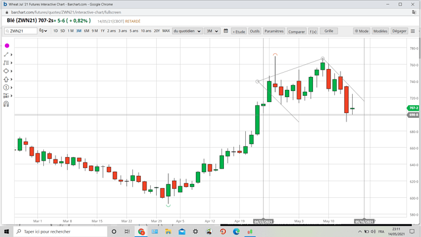
Task: Select the numbered label tool
Action: (6, 87)
